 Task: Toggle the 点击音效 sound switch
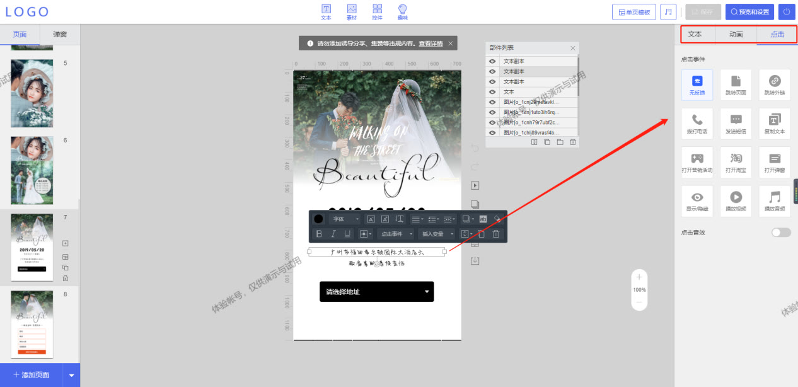780,232
